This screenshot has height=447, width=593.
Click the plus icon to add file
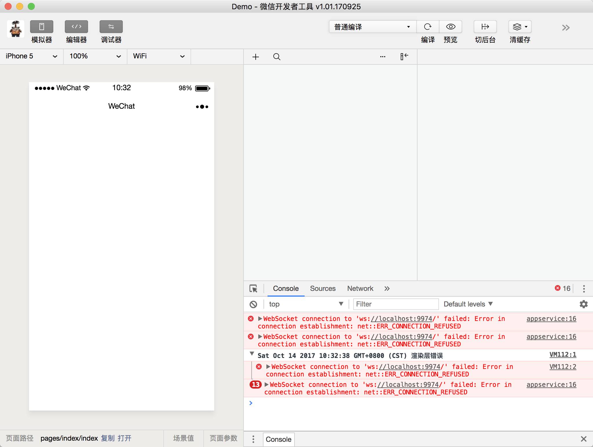tap(255, 57)
